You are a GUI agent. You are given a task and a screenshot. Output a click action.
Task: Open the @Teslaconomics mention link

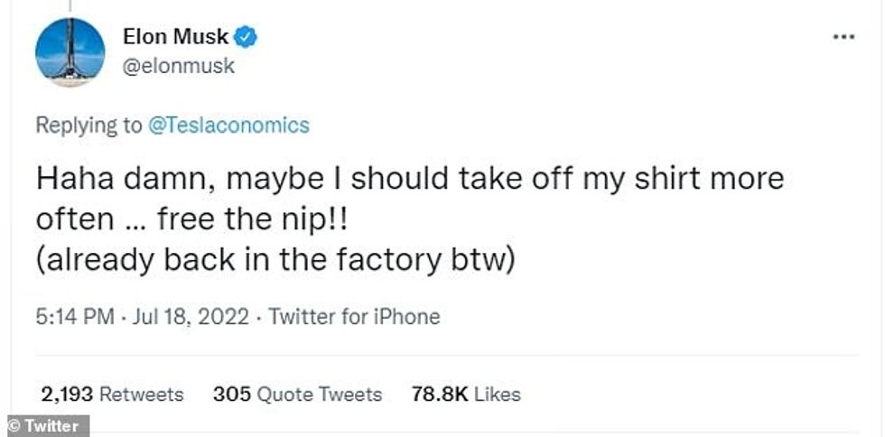tap(228, 126)
